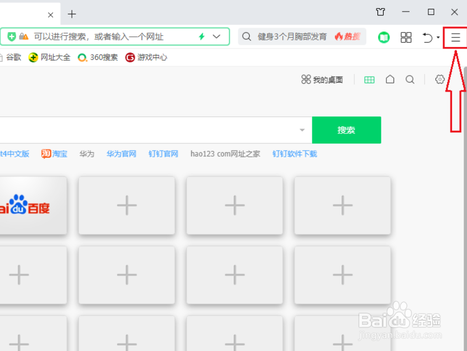
Task: Open the settings gear on the start page
Action: coord(440,79)
